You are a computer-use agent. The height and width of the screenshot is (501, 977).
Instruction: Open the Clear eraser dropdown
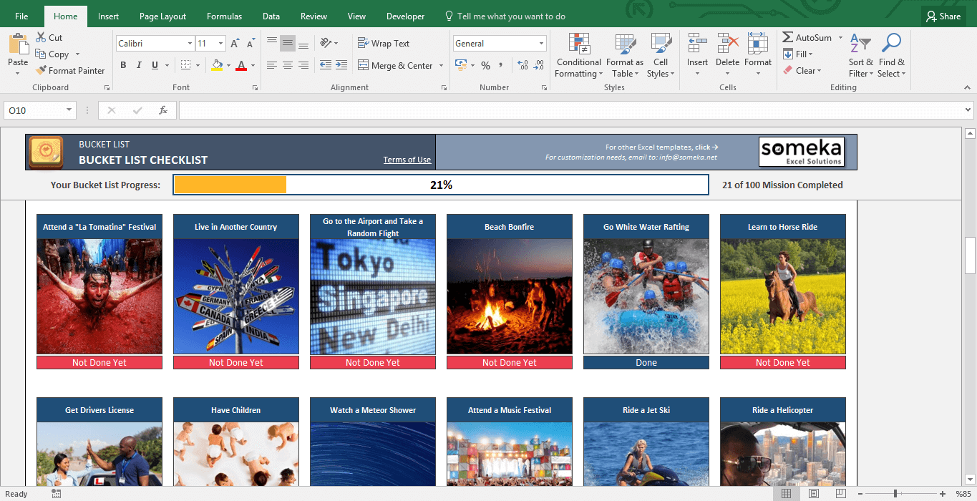(x=802, y=70)
